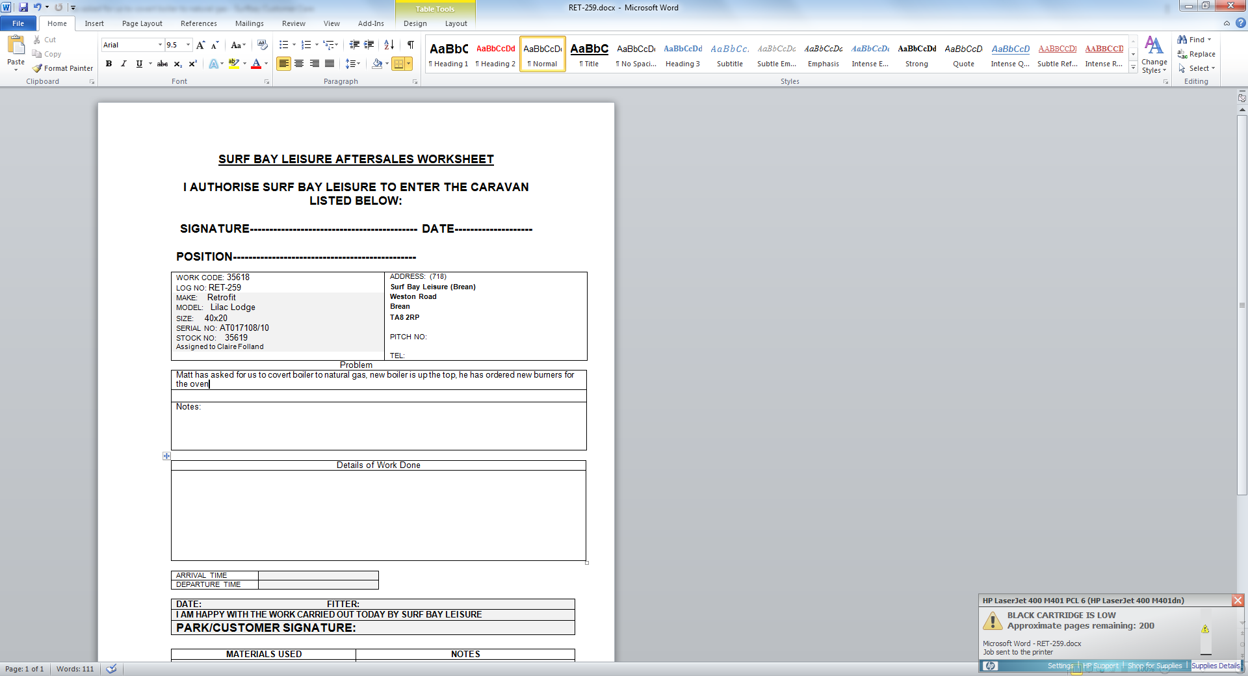1248x676 pixels.
Task: Open Supplies Details in the HP printer popup
Action: 1215,666
